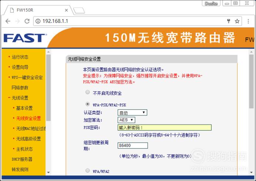The height and width of the screenshot is (181, 256).
Task: Click main page scrollbar down arrow
Action: coord(251,173)
